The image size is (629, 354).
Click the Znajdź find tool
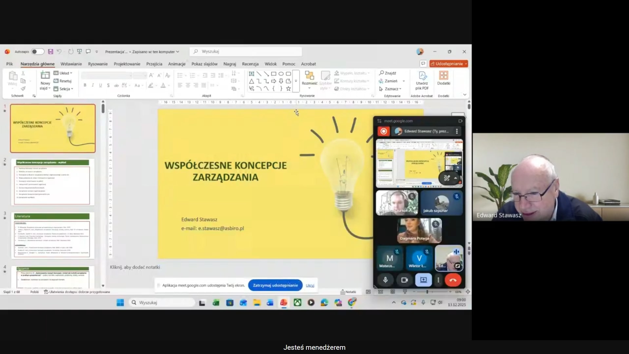(x=388, y=73)
